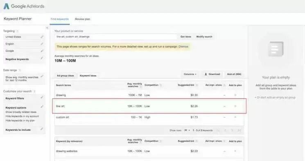Click the Google AdWords logo
Screen dimensions: 305x161
click(x=24, y=6)
